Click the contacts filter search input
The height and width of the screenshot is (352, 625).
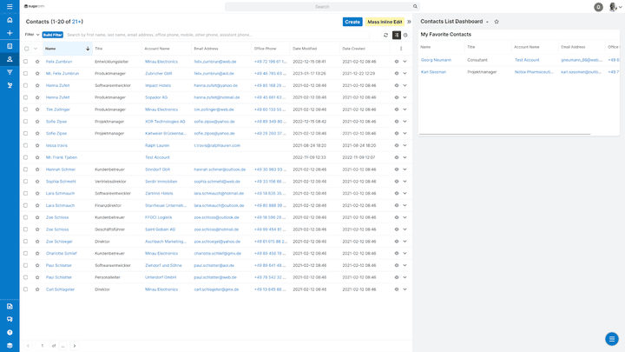217,35
